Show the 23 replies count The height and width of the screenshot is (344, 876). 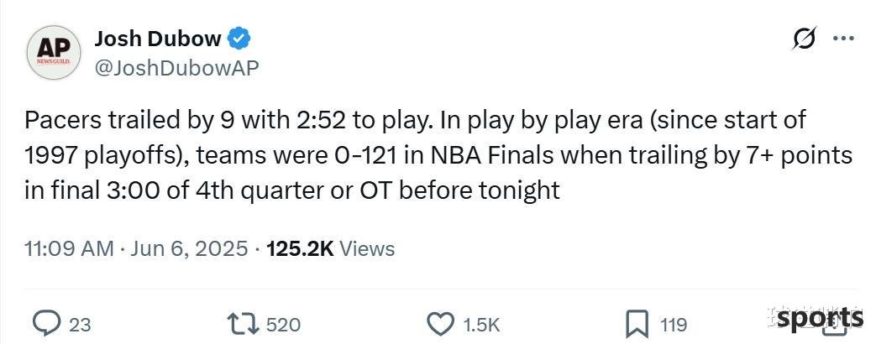point(80,325)
